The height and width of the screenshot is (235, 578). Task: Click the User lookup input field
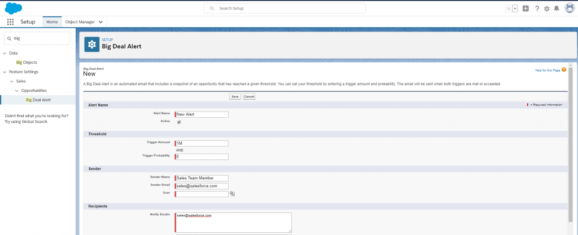click(202, 194)
